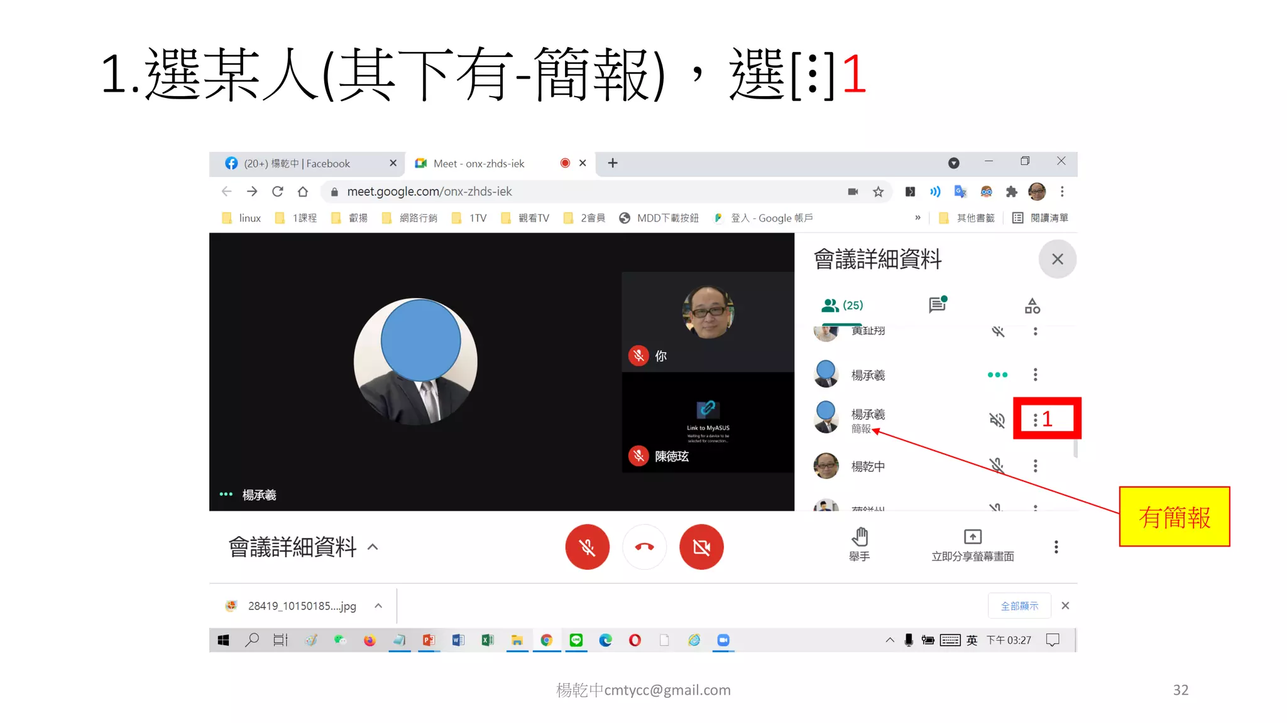Open the Google Translate extension icon

(960, 192)
